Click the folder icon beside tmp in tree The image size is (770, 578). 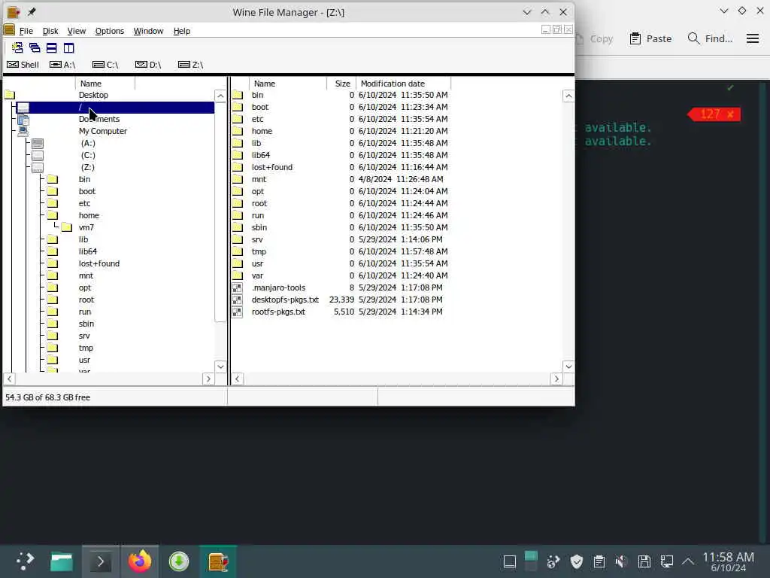coord(52,348)
